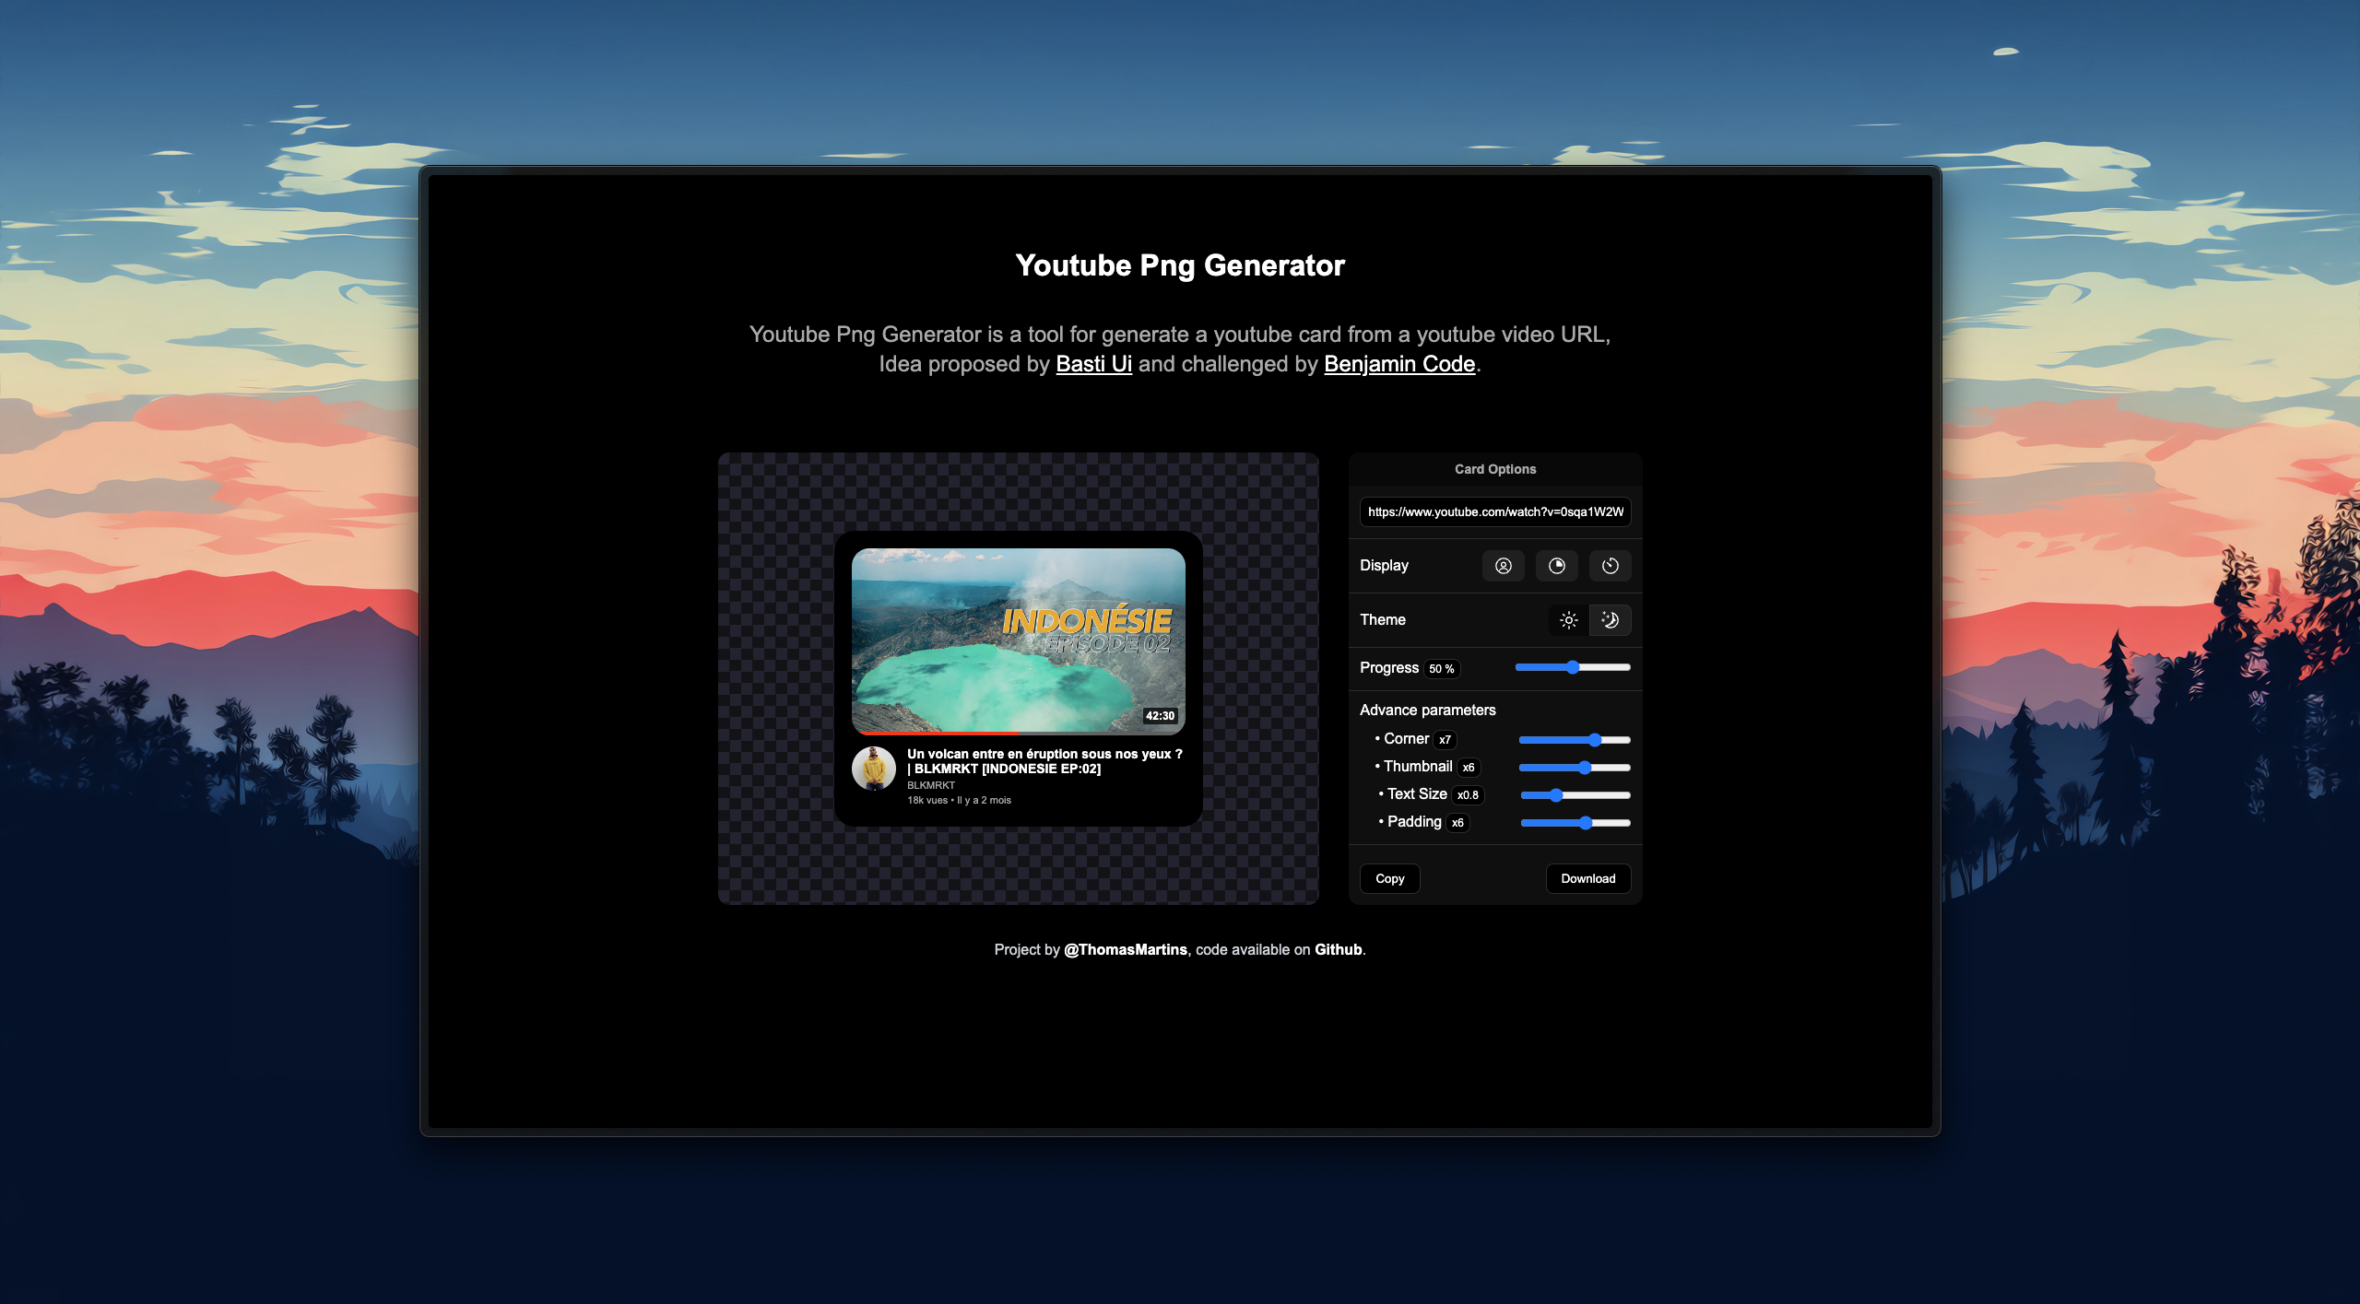Toggle progress bar display icon
2360x1304 pixels.
1556,566
